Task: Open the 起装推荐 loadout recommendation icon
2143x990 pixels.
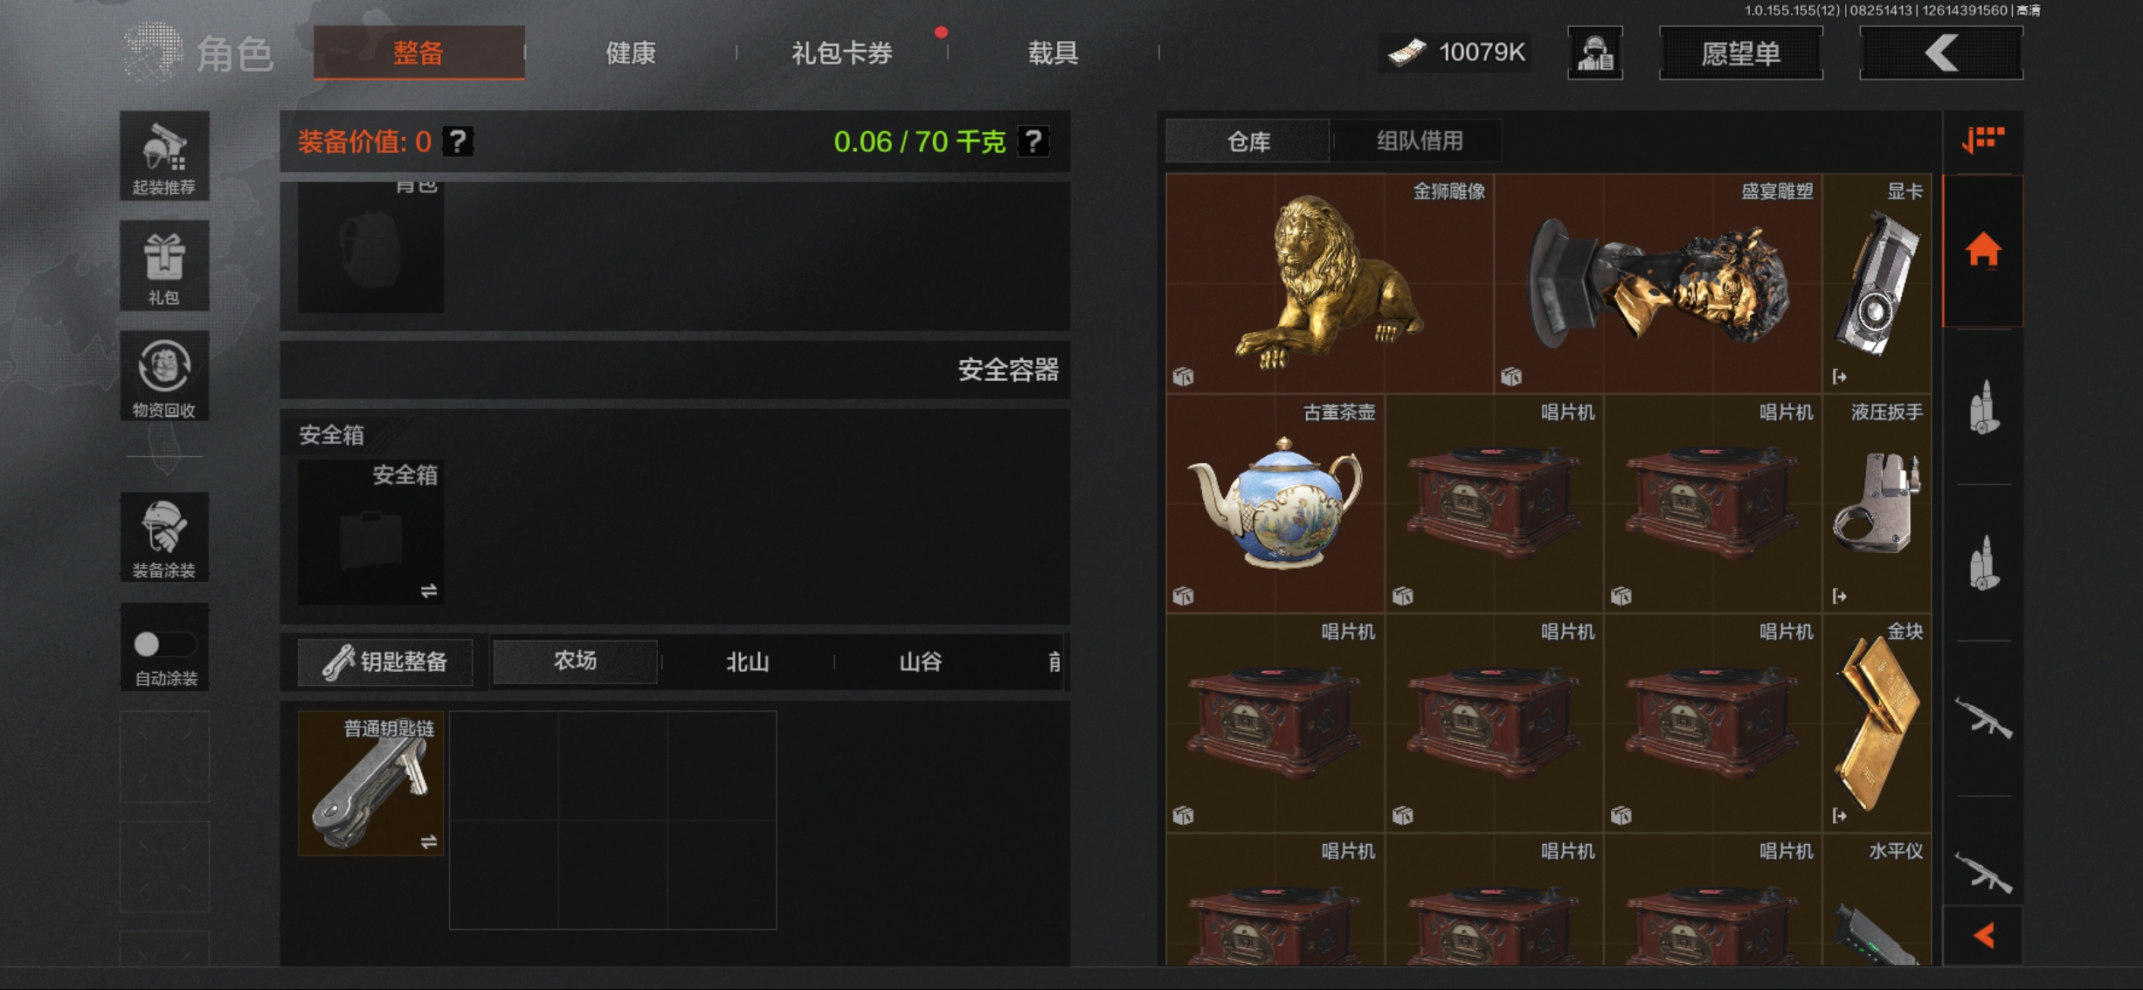Action: [x=164, y=156]
